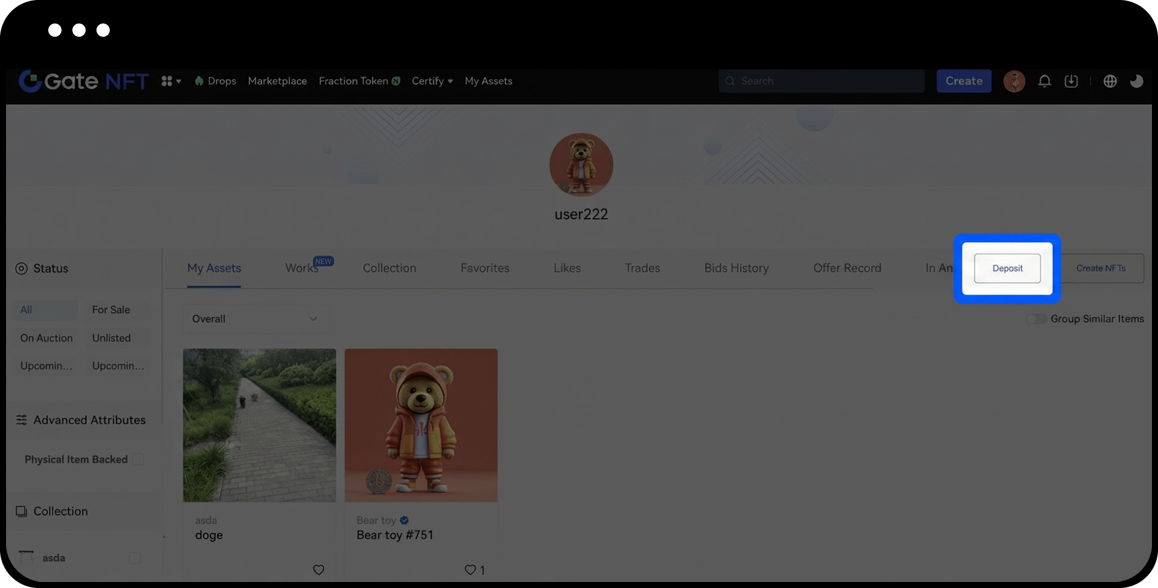This screenshot has width=1158, height=588.
Task: Enable Group Similar Items toggle
Action: click(x=1036, y=319)
